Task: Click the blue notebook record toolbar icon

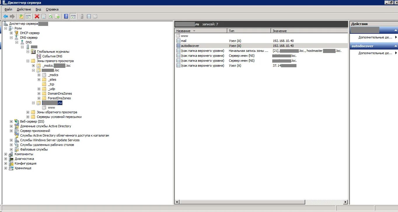Action: (89, 17)
